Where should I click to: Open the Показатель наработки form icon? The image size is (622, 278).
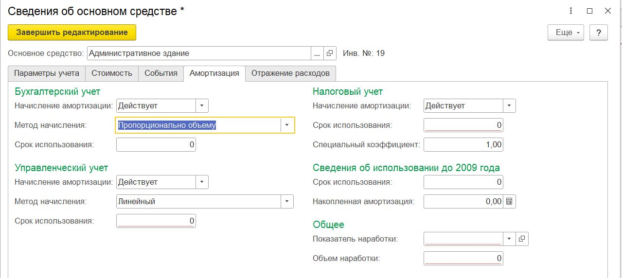[522, 239]
